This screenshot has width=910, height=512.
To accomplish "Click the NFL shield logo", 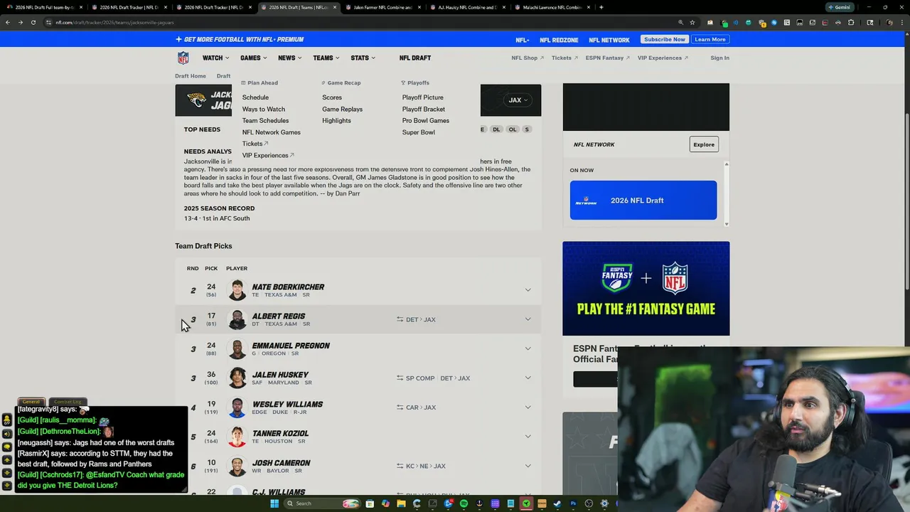I will coord(183,58).
